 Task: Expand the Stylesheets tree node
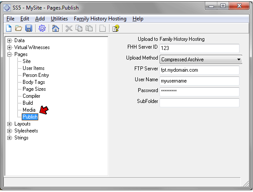pos(10,131)
